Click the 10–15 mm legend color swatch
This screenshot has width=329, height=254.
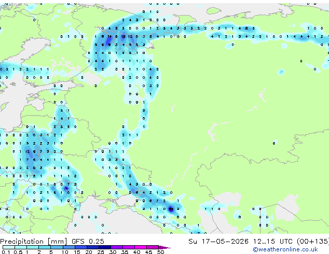tap(68, 247)
